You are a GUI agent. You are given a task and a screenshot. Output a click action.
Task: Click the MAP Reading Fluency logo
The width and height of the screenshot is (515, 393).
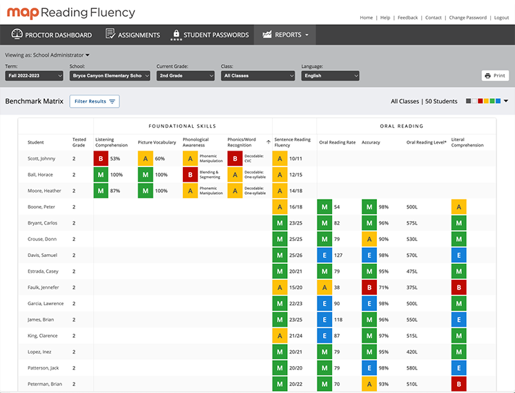(70, 13)
